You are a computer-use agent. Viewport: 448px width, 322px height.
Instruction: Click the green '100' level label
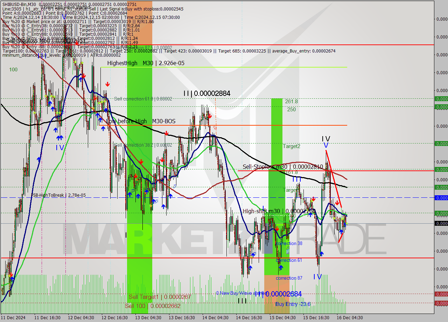13,70
